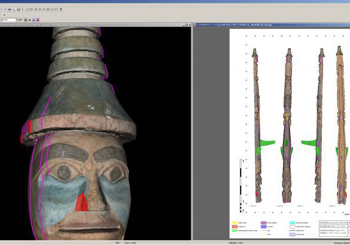Click the black-and-white scale bar on the map
Viewport: 350px width, 245px height.
tap(241, 186)
